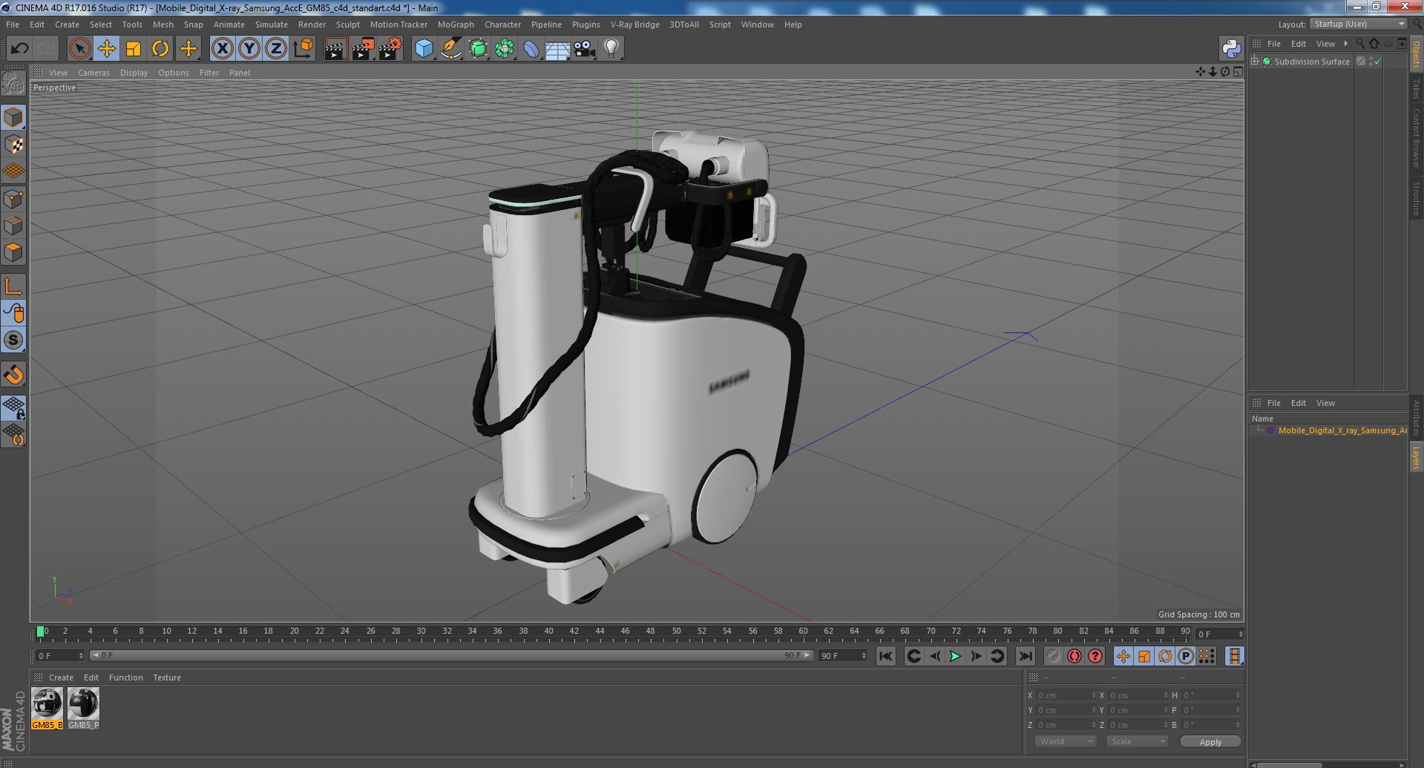Click the Apply button

coord(1210,741)
